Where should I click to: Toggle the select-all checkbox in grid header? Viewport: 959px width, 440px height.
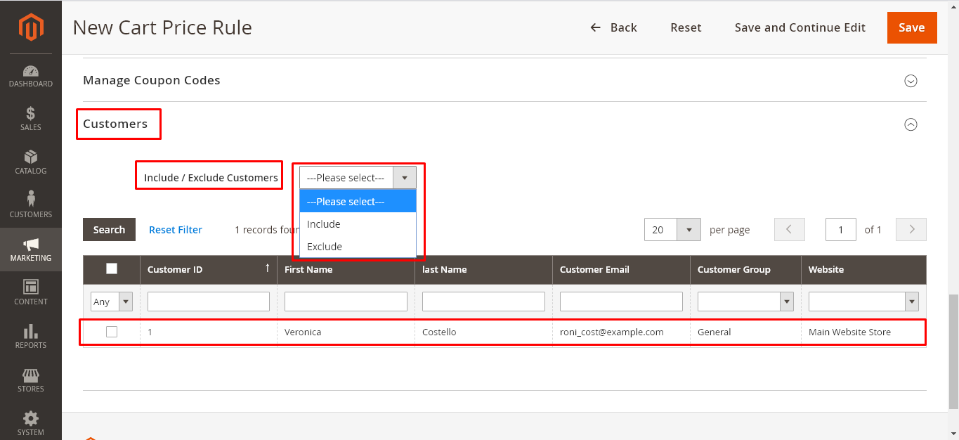tap(112, 268)
